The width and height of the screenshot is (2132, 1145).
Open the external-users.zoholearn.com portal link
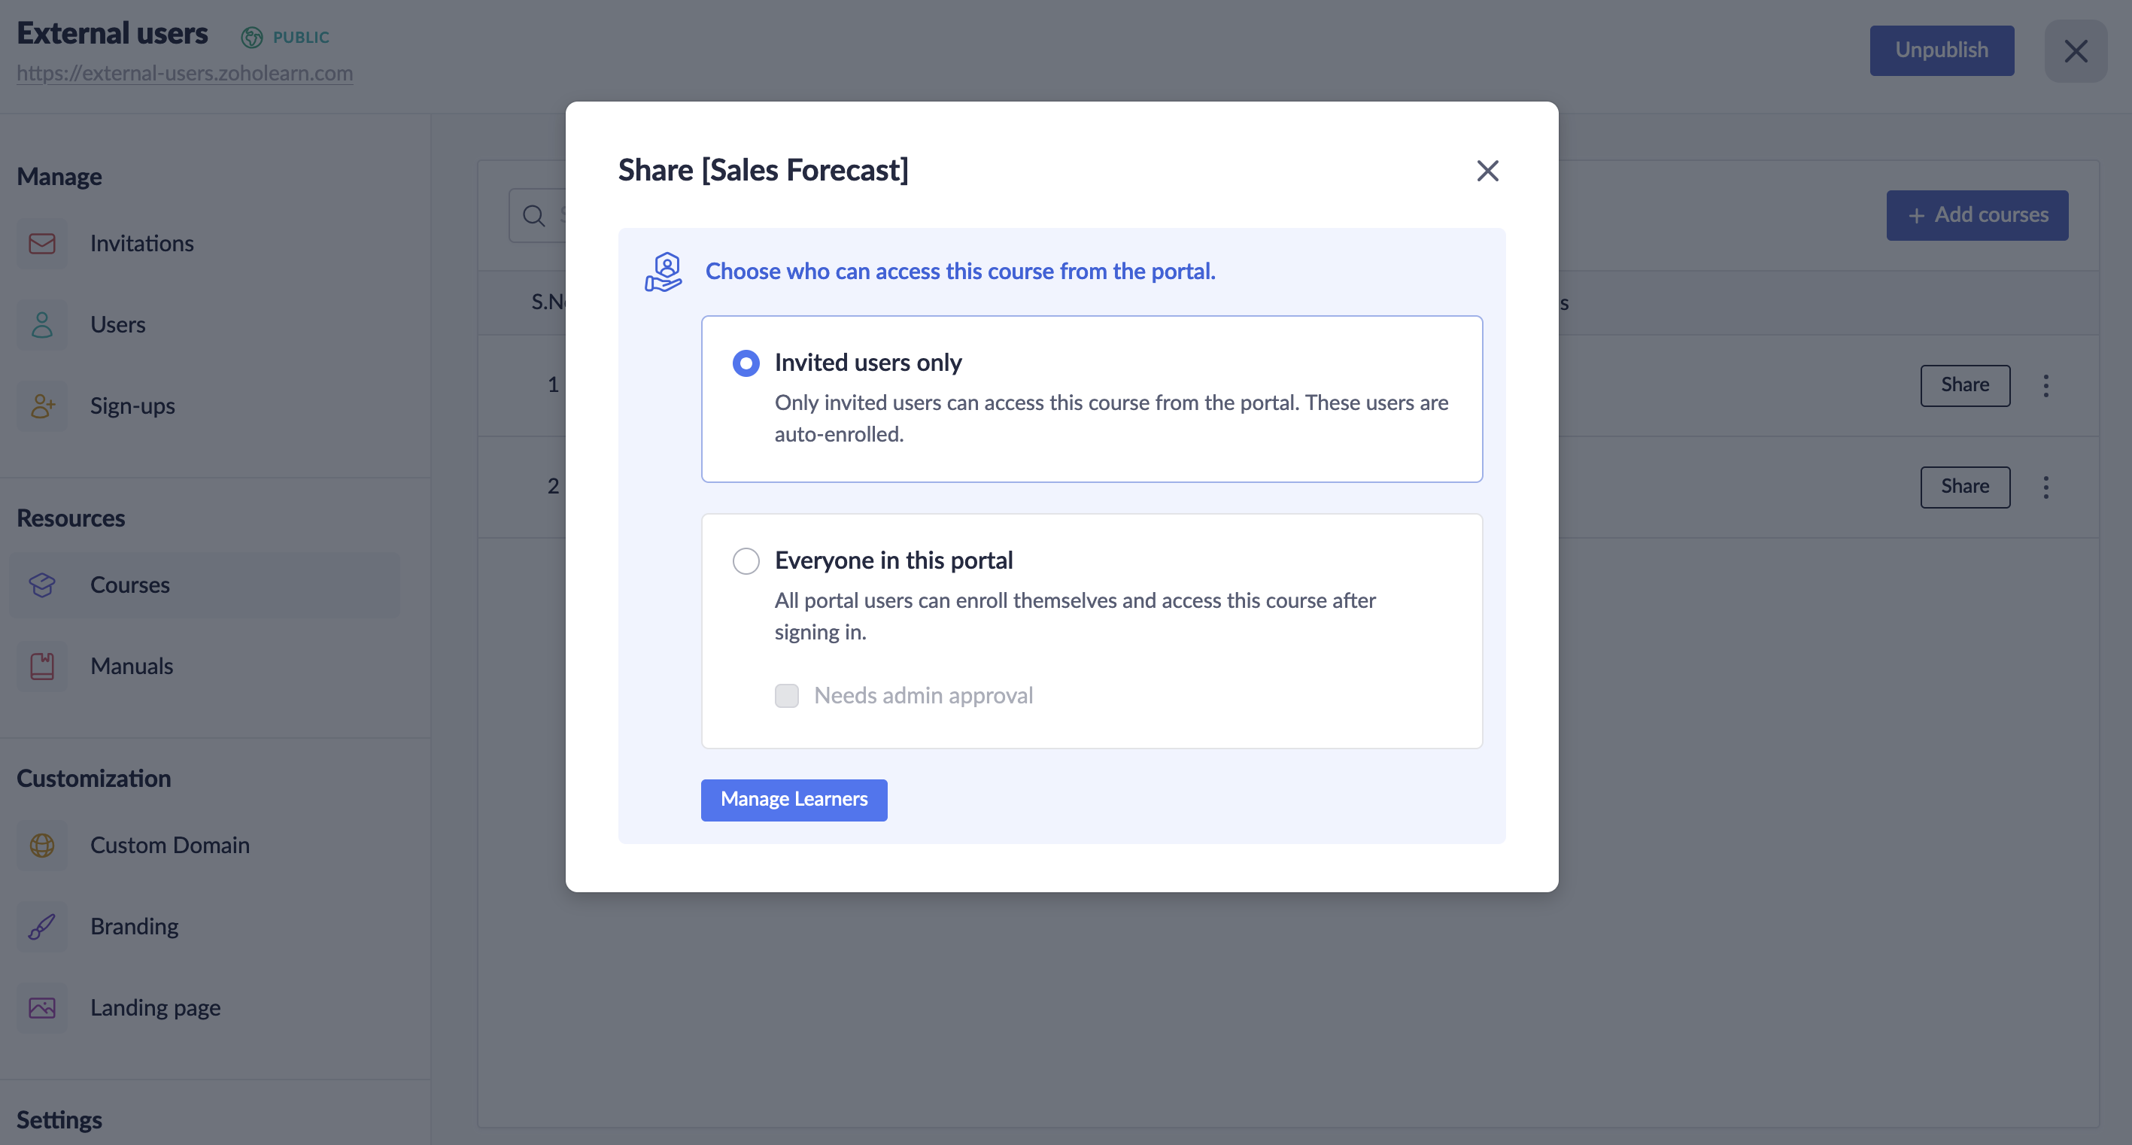[184, 73]
